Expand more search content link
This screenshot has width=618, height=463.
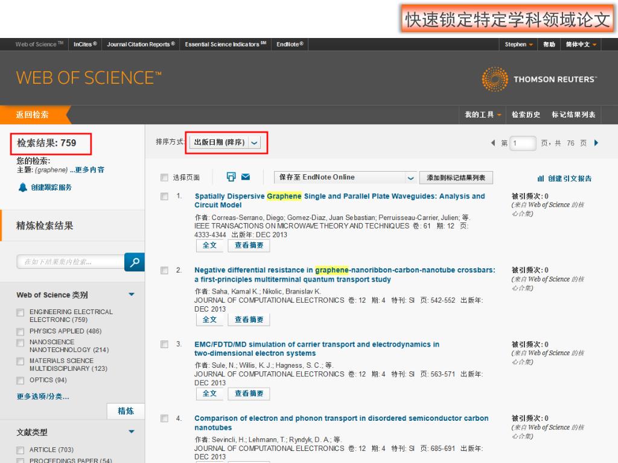pos(87,169)
